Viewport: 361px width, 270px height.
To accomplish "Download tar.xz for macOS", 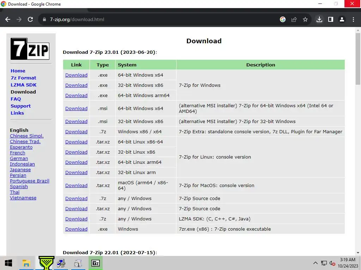I will [76, 186].
